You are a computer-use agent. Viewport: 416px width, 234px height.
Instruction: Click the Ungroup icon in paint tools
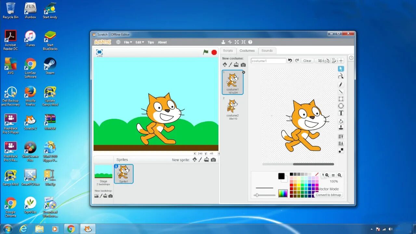[x=341, y=150]
